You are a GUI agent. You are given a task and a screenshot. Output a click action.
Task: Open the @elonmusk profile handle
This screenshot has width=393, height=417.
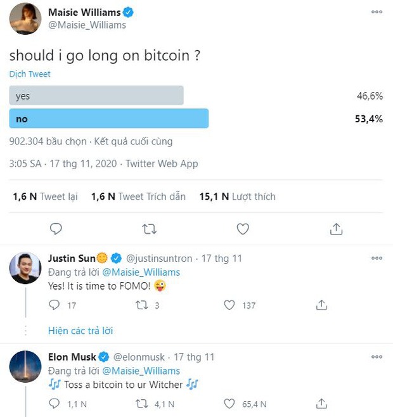139,357
